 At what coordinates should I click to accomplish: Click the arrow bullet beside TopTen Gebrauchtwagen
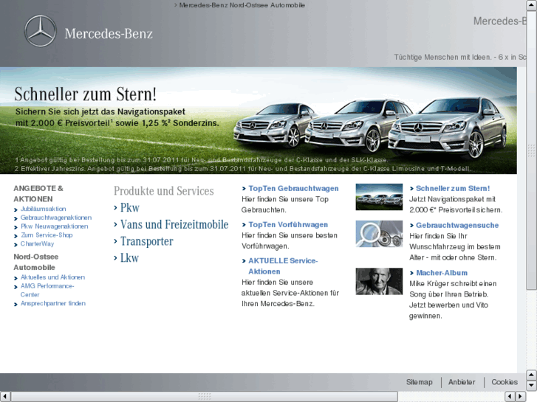(244, 189)
